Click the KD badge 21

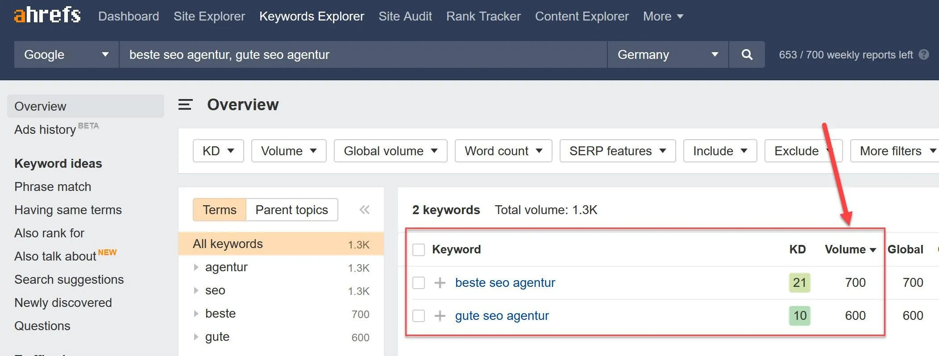point(800,283)
